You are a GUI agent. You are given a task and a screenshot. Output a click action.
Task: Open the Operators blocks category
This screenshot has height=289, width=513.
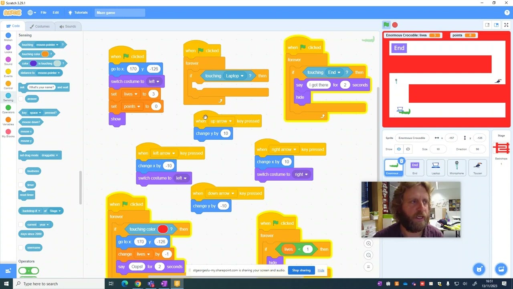click(x=8, y=110)
